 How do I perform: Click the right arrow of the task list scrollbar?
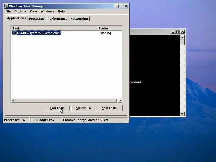(120, 100)
